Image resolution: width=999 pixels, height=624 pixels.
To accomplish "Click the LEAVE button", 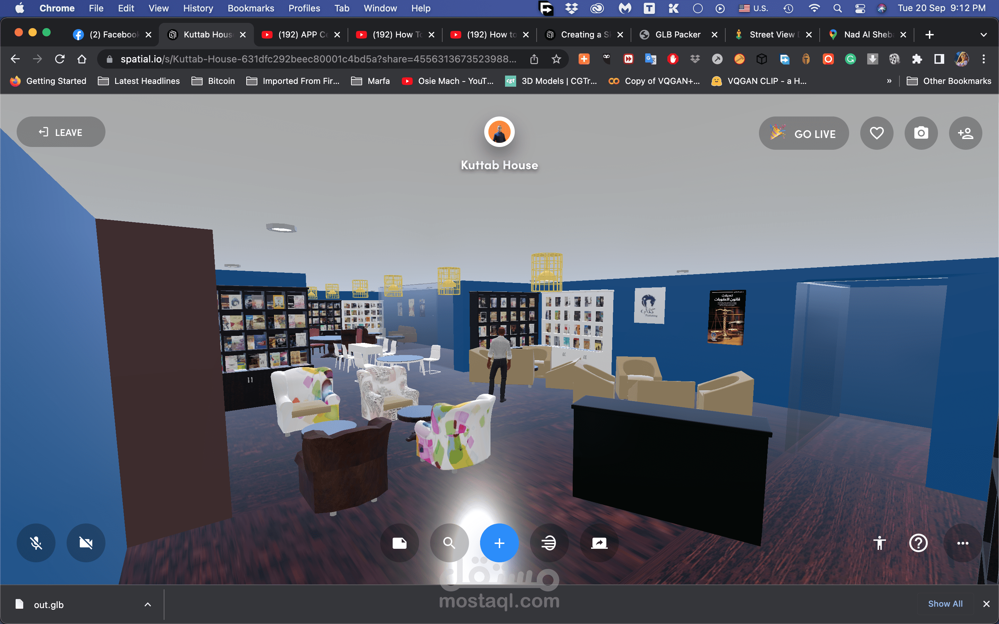I will 61,132.
